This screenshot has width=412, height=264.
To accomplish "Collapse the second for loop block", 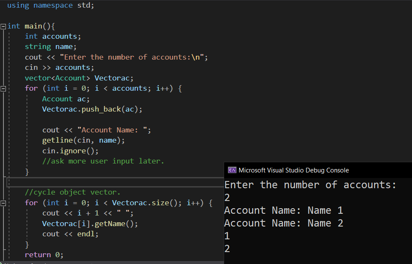I will tap(3, 203).
